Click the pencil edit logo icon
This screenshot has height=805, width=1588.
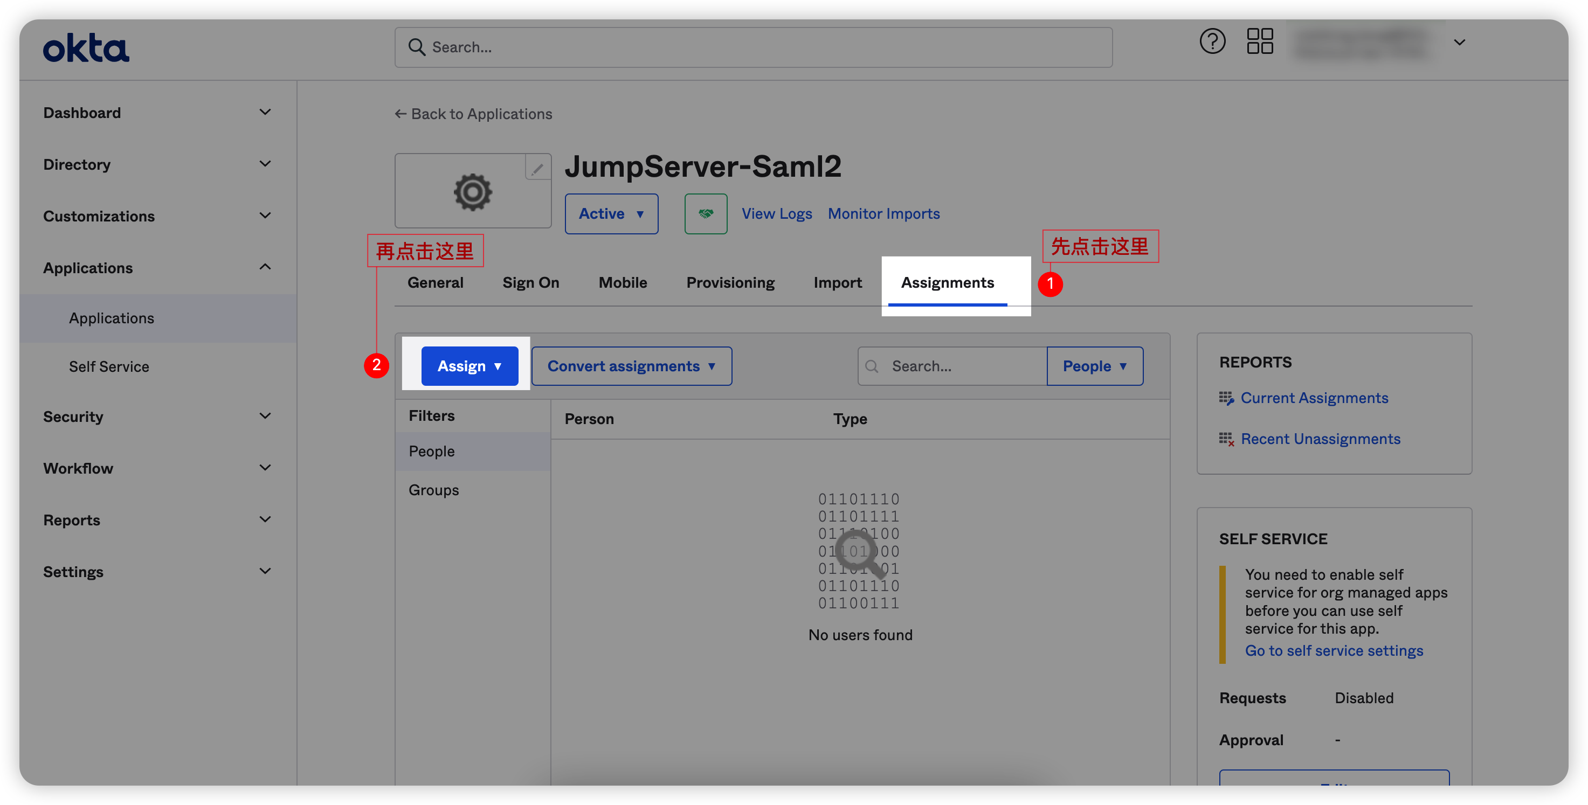[x=537, y=167]
